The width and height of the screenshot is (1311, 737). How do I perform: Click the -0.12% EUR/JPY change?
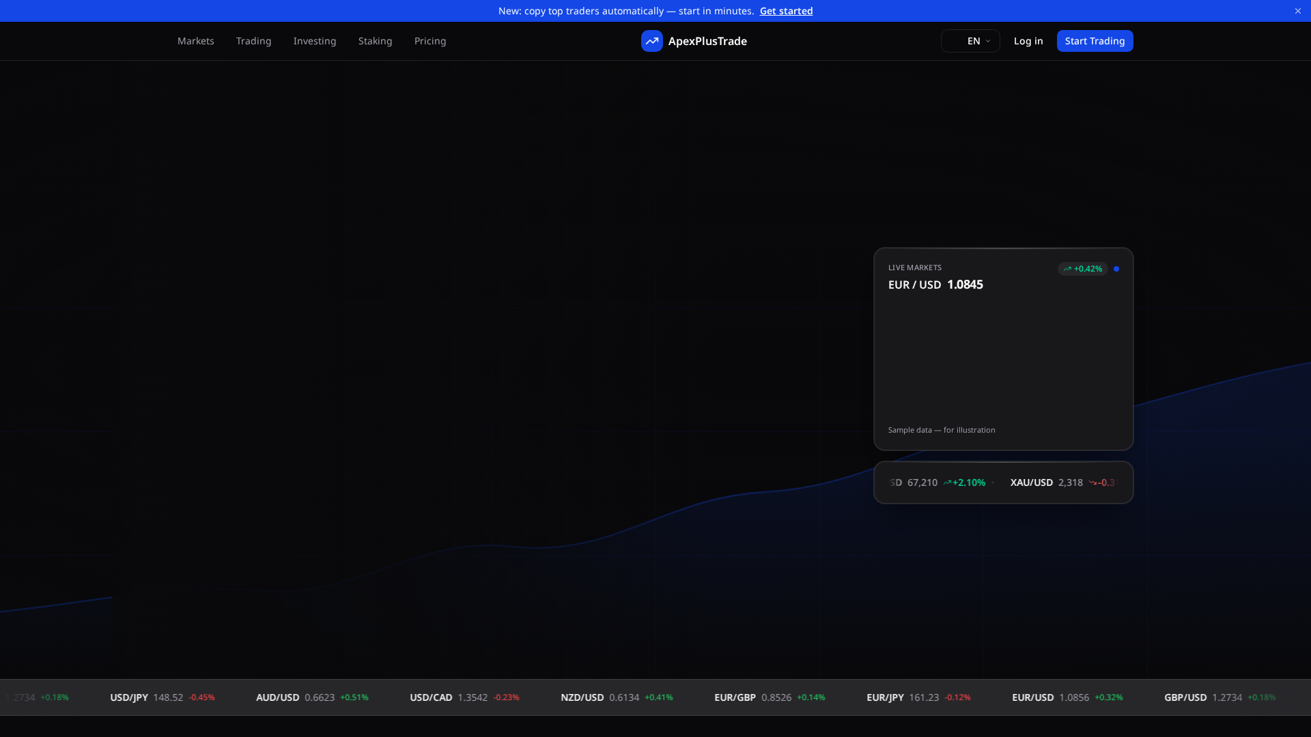tap(957, 697)
